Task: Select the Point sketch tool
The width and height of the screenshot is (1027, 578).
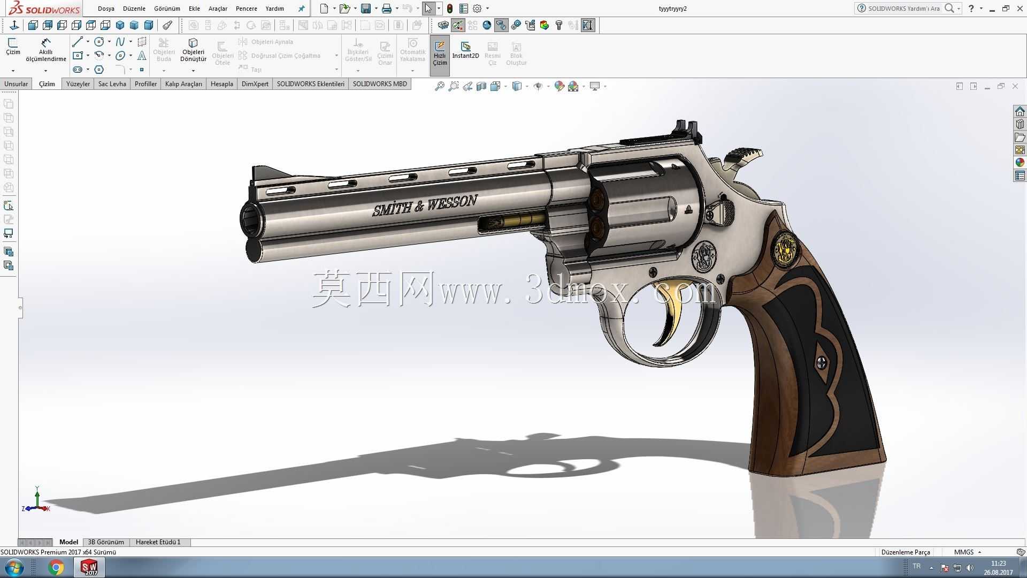Action: coord(142,70)
